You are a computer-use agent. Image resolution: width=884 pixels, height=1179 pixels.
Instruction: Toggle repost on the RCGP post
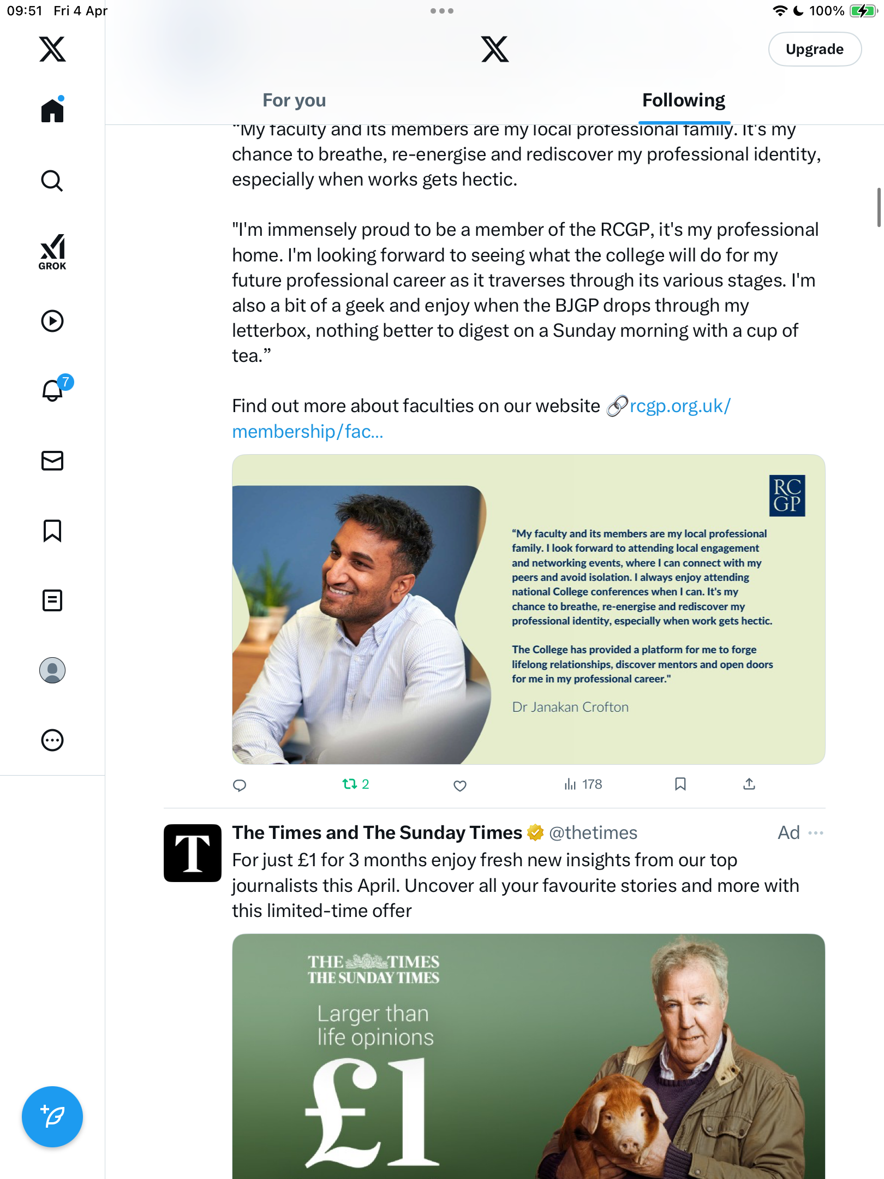point(355,784)
